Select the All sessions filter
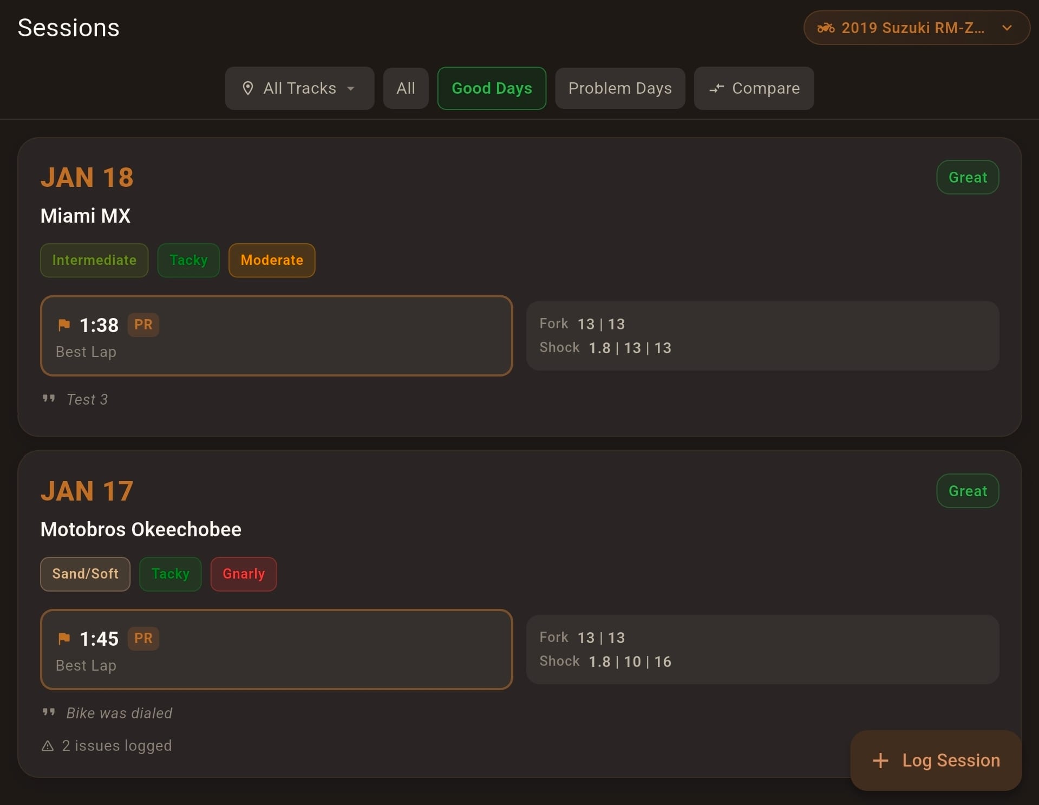The height and width of the screenshot is (805, 1039). coord(406,88)
